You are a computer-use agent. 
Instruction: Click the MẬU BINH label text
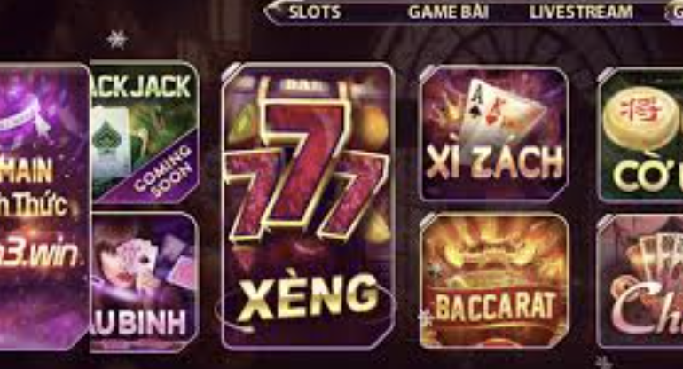138,322
